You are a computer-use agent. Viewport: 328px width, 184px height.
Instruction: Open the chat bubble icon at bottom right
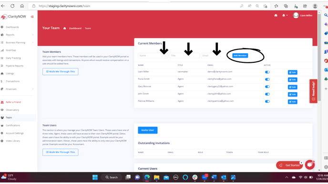(310, 165)
